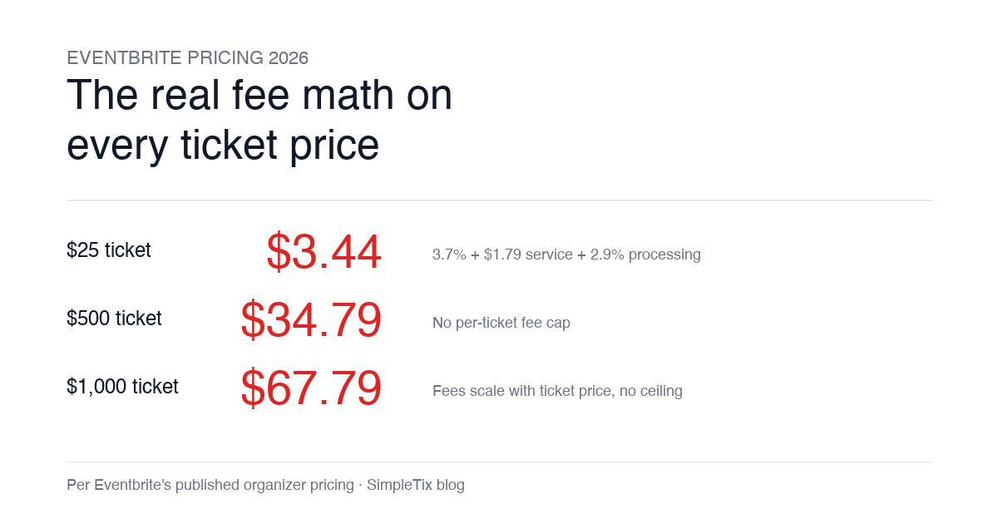Viewport: 998px width, 524px height.
Task: Click the "No per-ticket fee cap" note
Action: click(x=501, y=323)
